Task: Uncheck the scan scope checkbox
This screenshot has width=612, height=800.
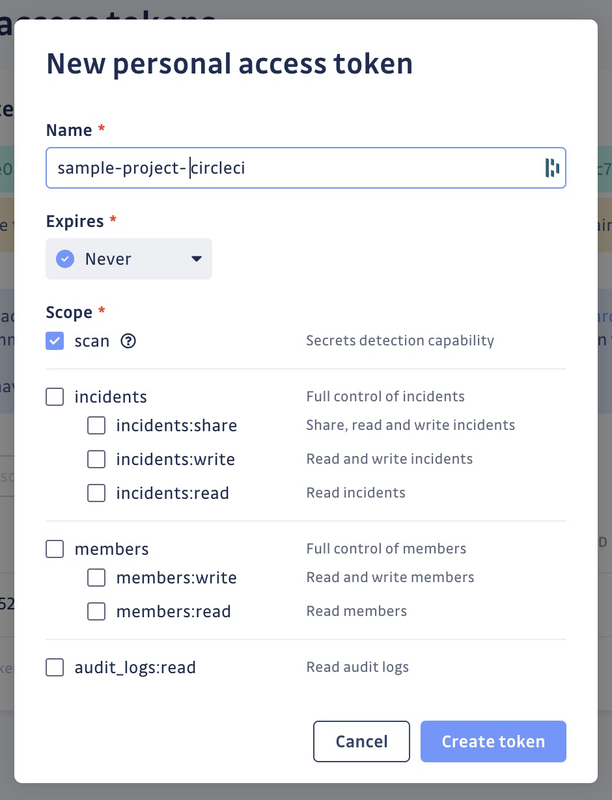Action: click(55, 341)
